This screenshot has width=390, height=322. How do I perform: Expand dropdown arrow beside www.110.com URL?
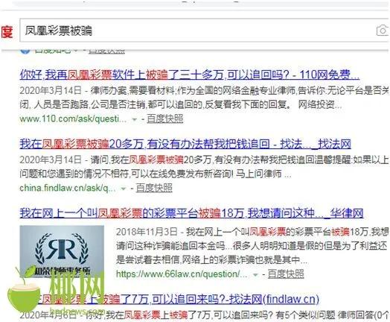pos(134,119)
